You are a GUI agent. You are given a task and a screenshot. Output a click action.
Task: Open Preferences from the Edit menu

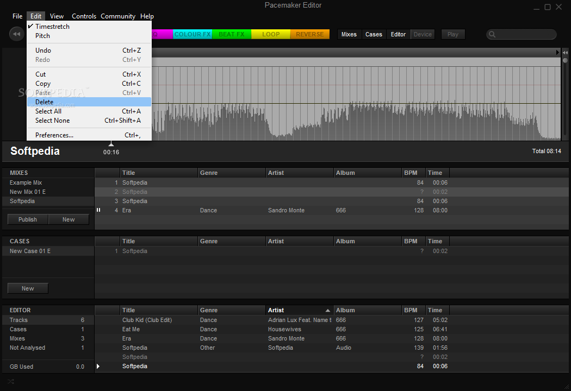pyautogui.click(x=89, y=135)
